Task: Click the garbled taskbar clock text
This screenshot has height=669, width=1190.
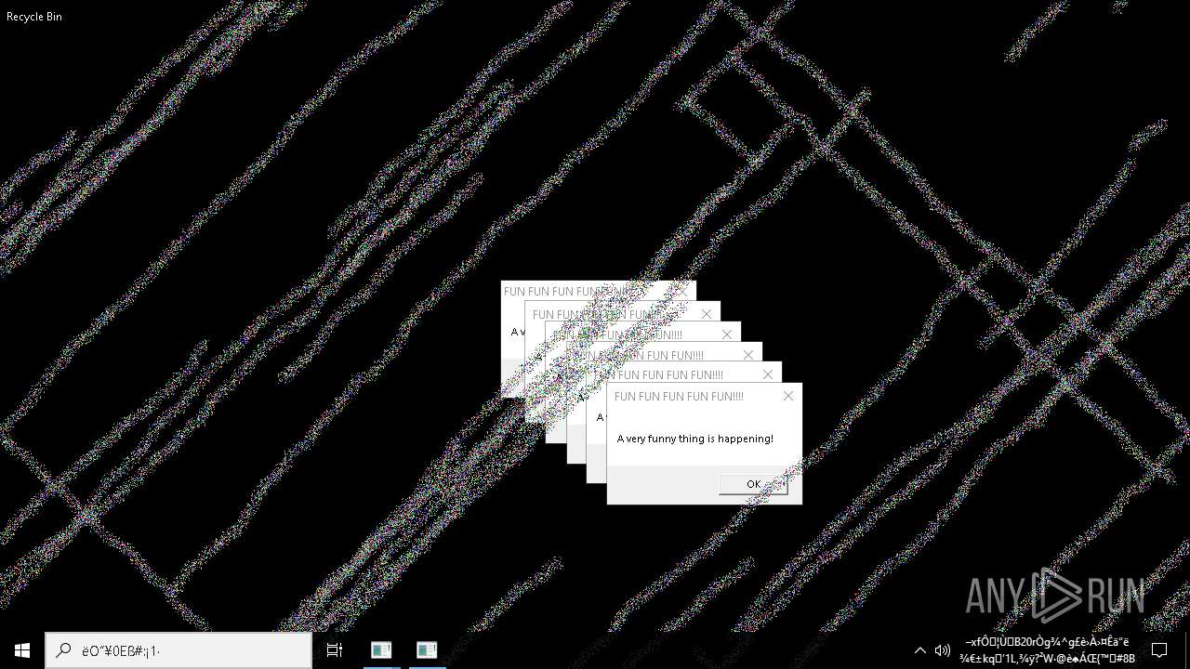Action: [1047, 650]
